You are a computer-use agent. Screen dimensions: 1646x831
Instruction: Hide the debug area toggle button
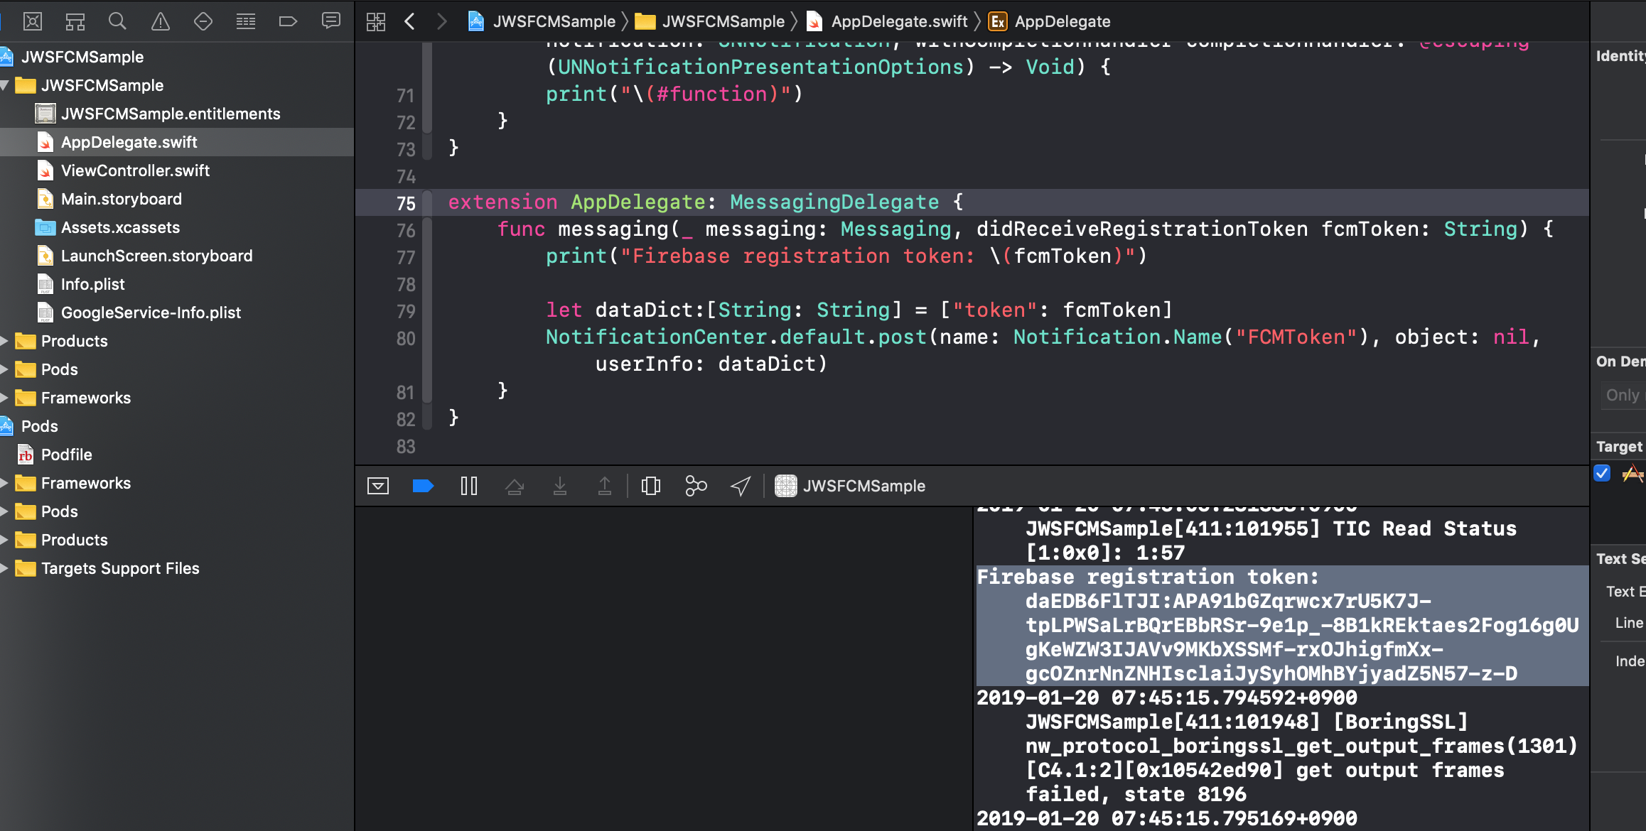click(x=378, y=486)
